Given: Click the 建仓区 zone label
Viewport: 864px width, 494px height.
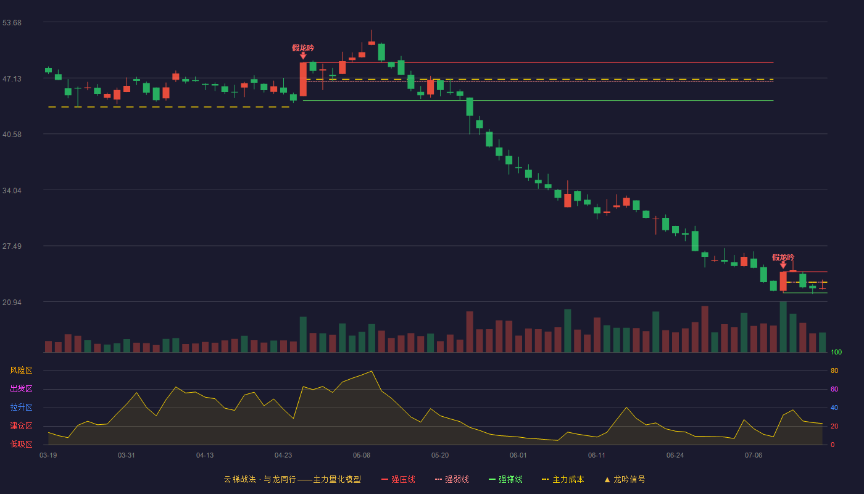Looking at the screenshot, I should point(21,426).
